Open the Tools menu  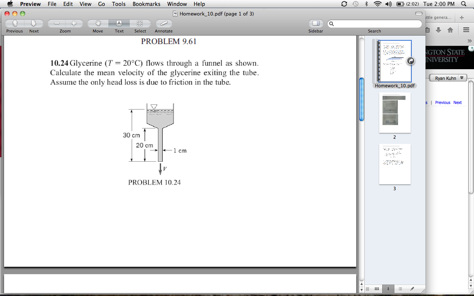tap(118, 4)
